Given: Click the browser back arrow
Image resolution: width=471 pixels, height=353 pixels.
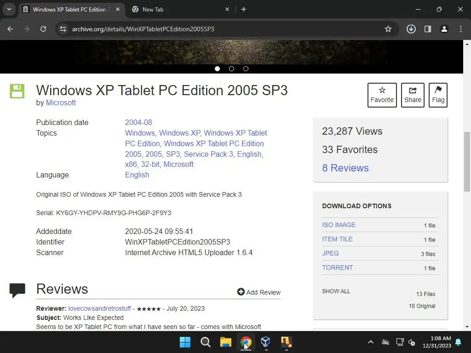Looking at the screenshot, I should tap(10, 29).
